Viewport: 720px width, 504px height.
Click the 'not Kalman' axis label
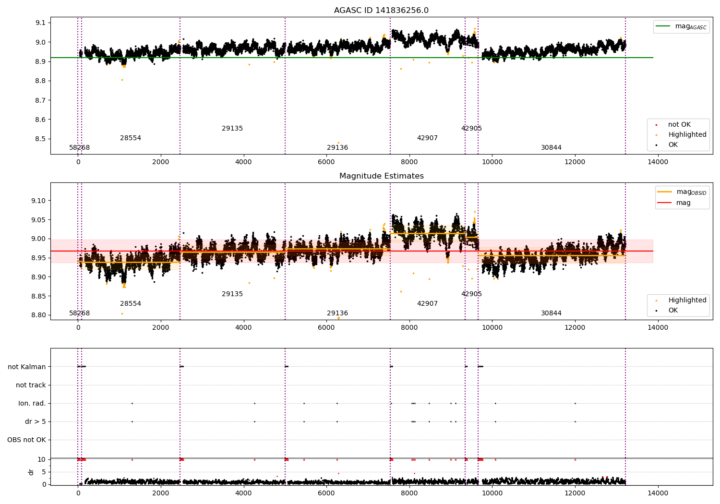coord(27,367)
